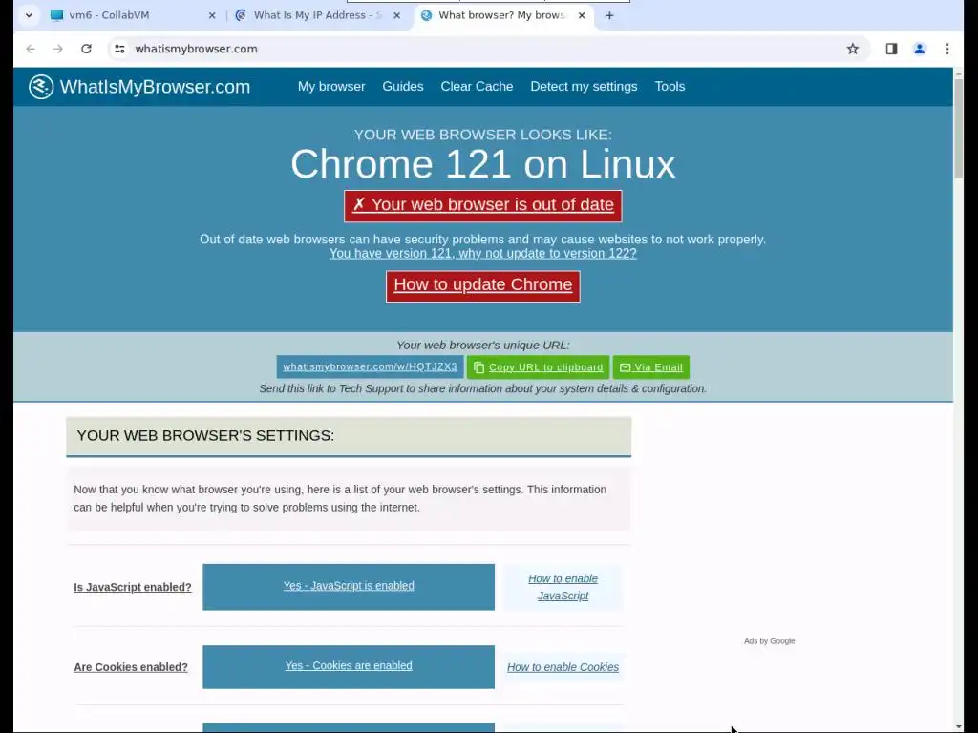The image size is (978, 733).
Task: Switch to What Is My IP Address tab
Action: point(317,15)
